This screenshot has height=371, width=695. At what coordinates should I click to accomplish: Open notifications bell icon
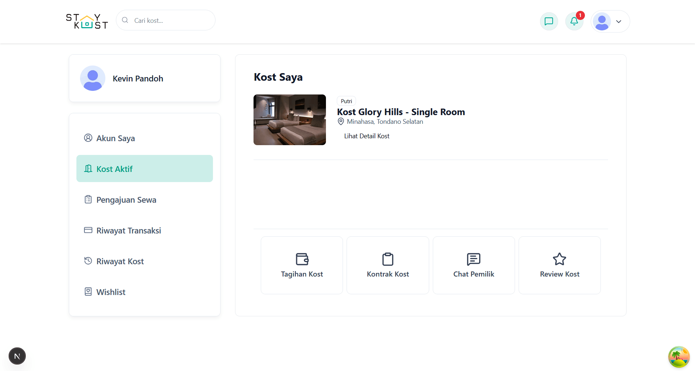[574, 21]
